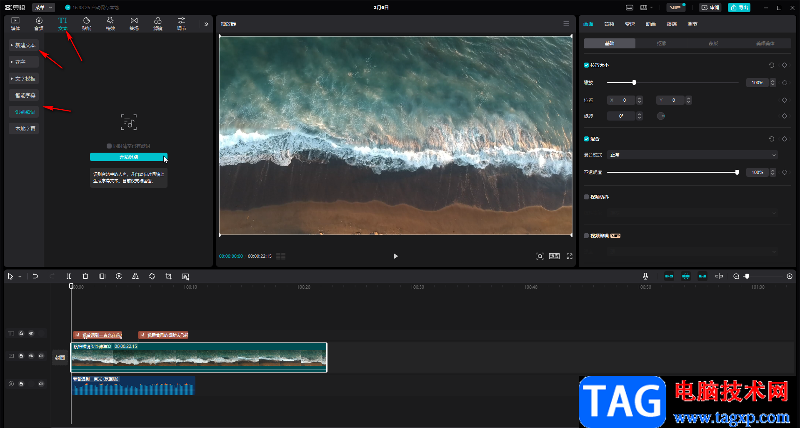Open the 特效 effects panel
Screen dimensions: 800x428
pos(110,24)
